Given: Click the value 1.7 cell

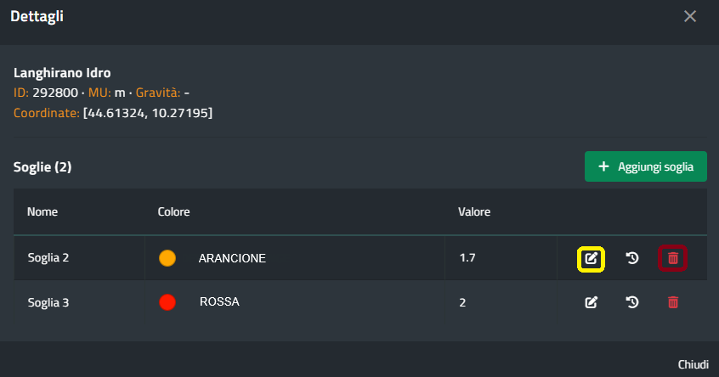Looking at the screenshot, I should [467, 258].
